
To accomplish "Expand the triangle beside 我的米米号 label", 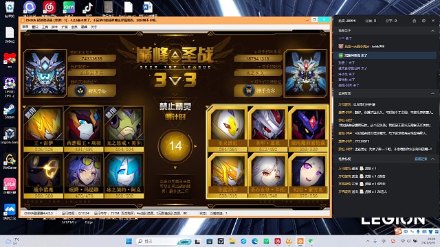I will coord(91,52).
